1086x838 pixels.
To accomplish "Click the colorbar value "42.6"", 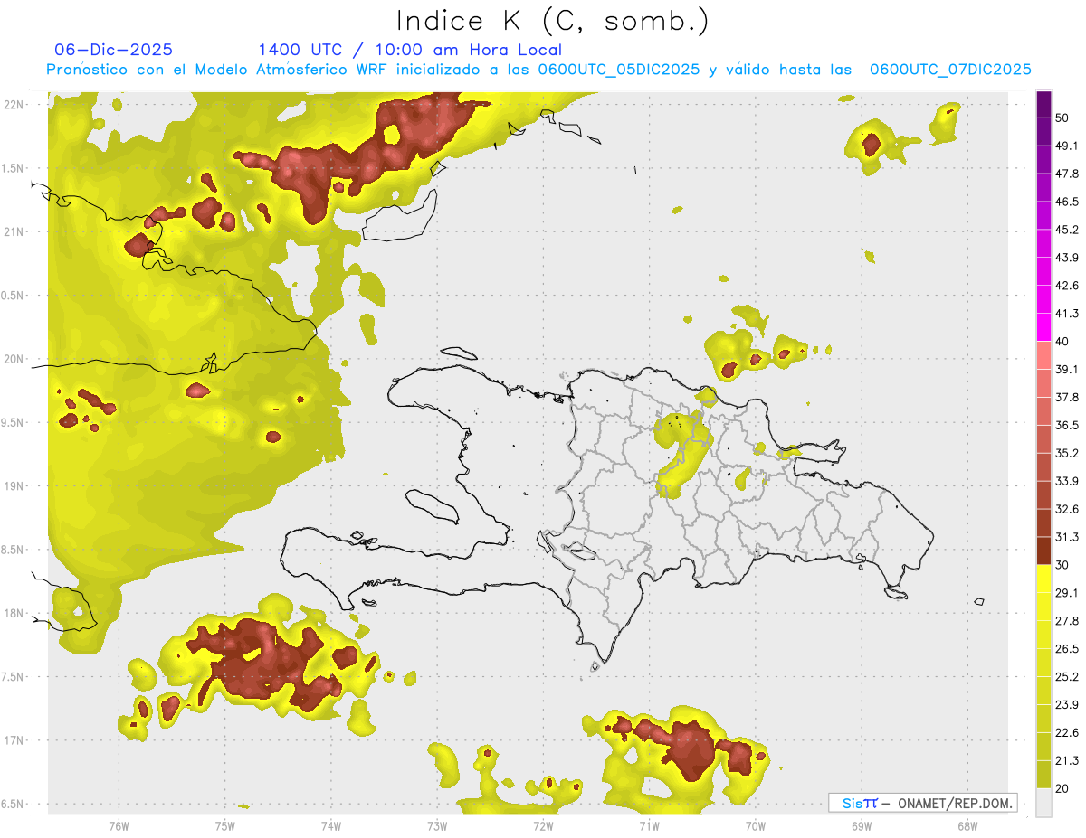I will [1067, 286].
